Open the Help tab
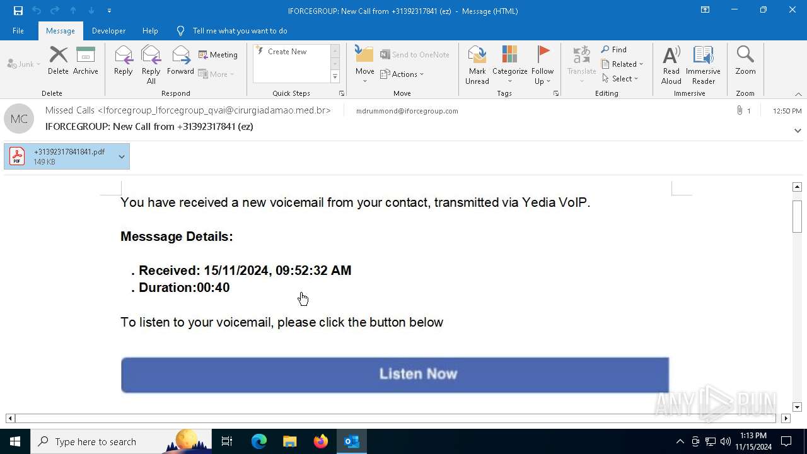The height and width of the screenshot is (454, 807). (150, 31)
